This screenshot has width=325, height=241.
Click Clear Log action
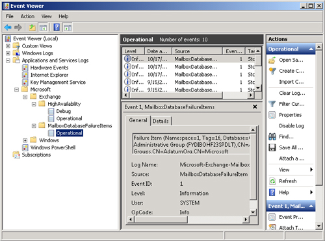(292, 93)
